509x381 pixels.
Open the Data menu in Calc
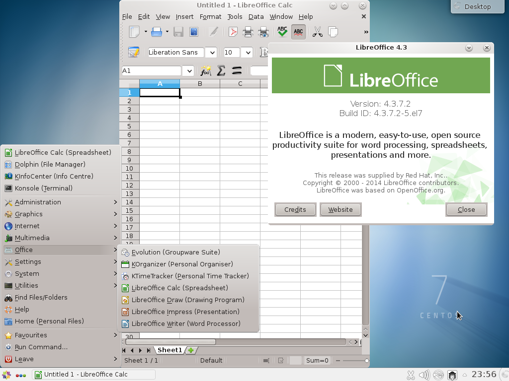[x=256, y=17]
